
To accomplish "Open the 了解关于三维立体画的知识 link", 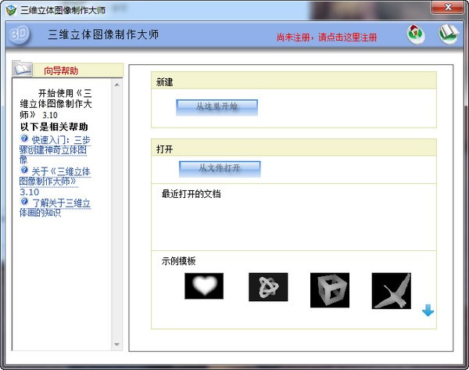I will coord(55,208).
